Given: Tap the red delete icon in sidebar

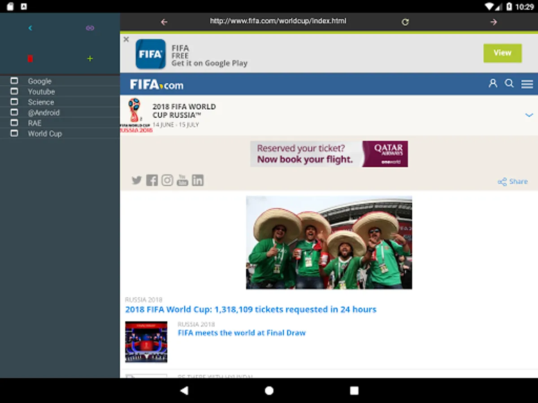Looking at the screenshot, I should (x=30, y=59).
